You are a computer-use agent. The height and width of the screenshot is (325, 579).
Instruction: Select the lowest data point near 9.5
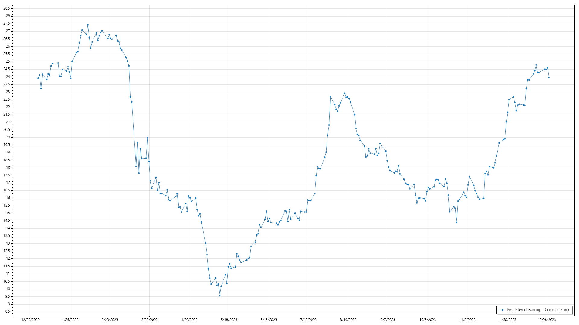pyautogui.click(x=220, y=296)
